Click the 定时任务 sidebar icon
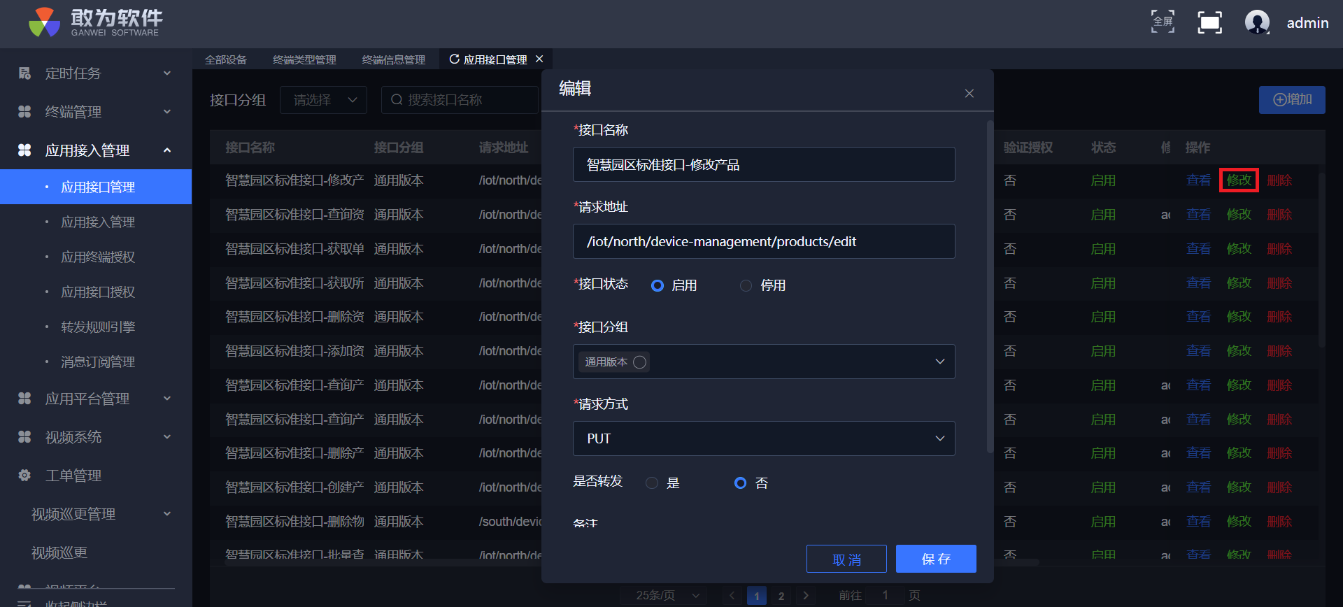Image resolution: width=1343 pixels, height=607 pixels. (24, 73)
